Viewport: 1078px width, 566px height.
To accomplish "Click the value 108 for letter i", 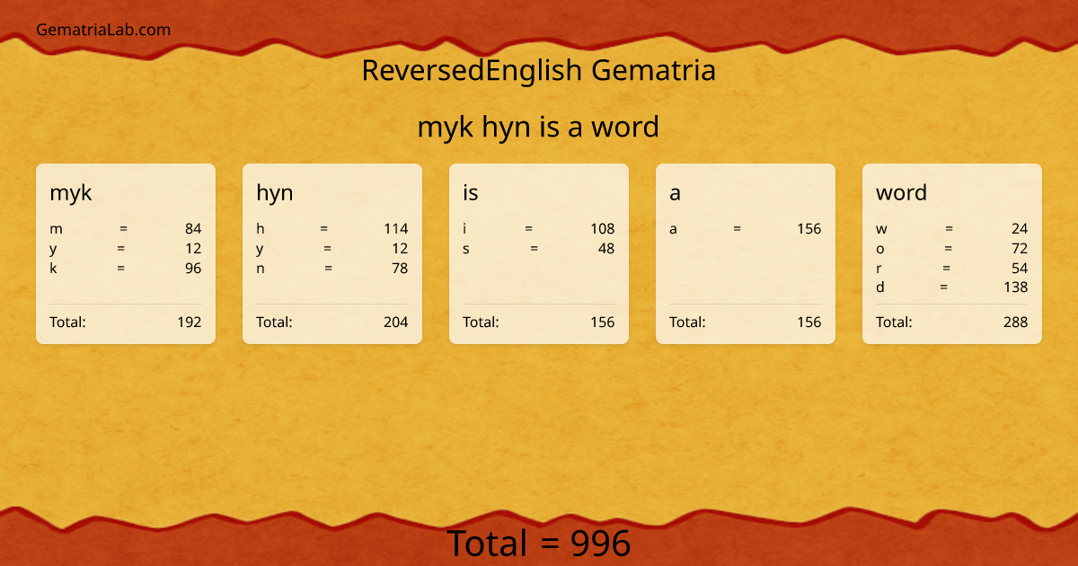I will (x=602, y=229).
